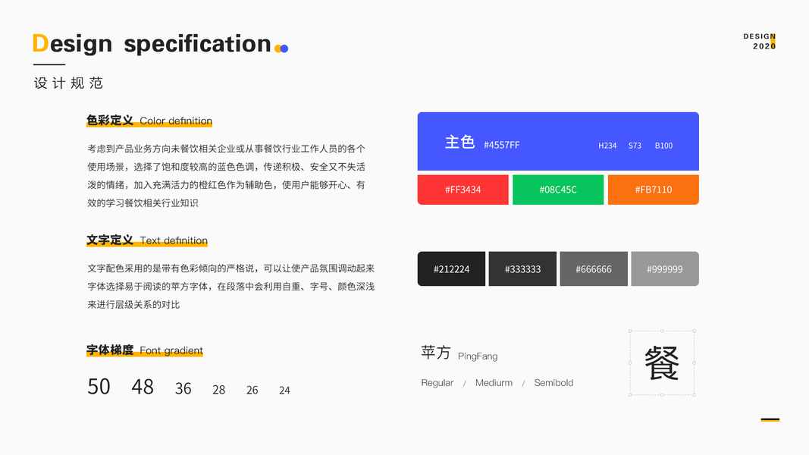
Task: Click font size 28
Action: [219, 390]
